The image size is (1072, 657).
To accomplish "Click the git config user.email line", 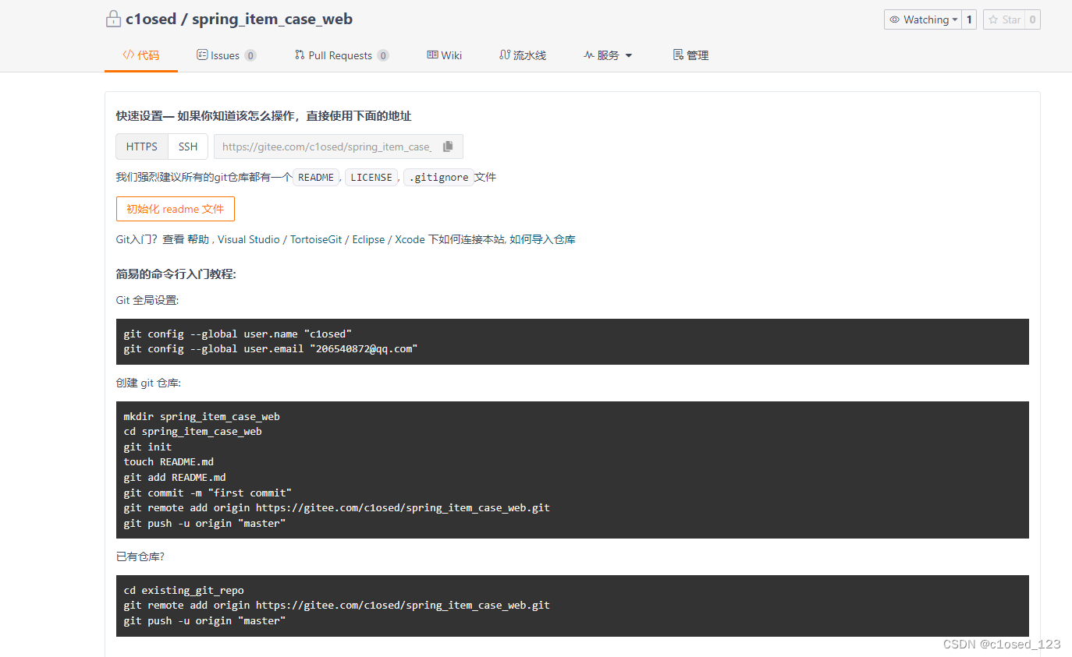I will click(271, 349).
